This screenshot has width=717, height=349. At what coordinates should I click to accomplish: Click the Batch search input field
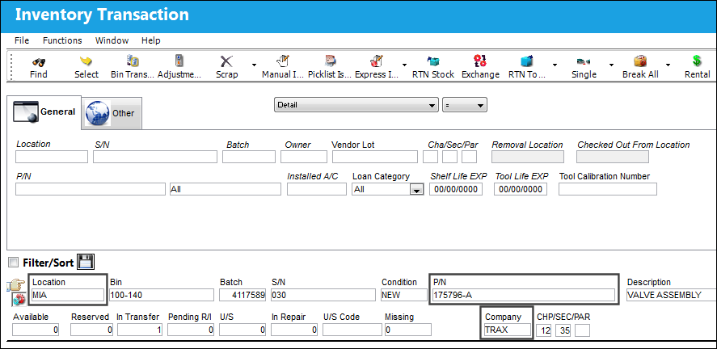249,157
